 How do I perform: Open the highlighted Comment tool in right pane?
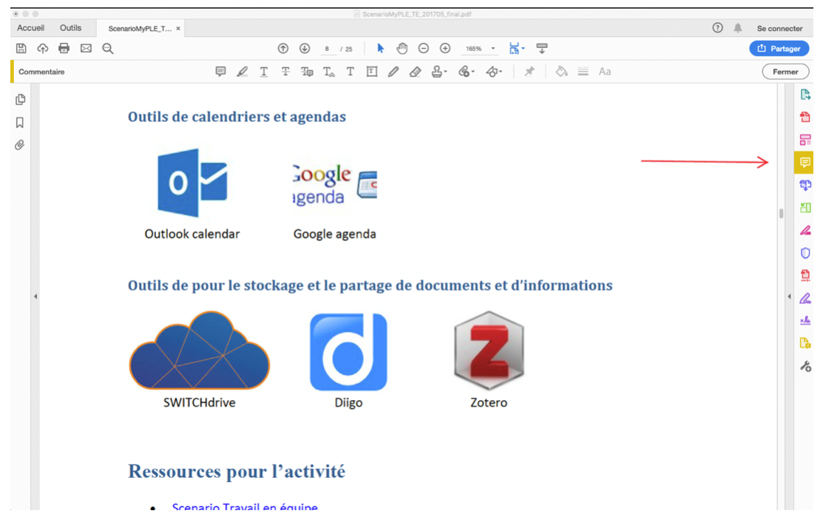804,163
